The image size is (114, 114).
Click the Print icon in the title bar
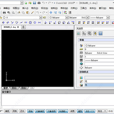39,3
